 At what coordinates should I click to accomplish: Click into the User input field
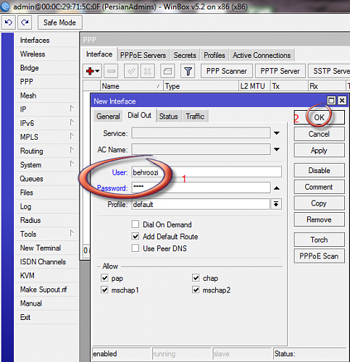[207, 172]
